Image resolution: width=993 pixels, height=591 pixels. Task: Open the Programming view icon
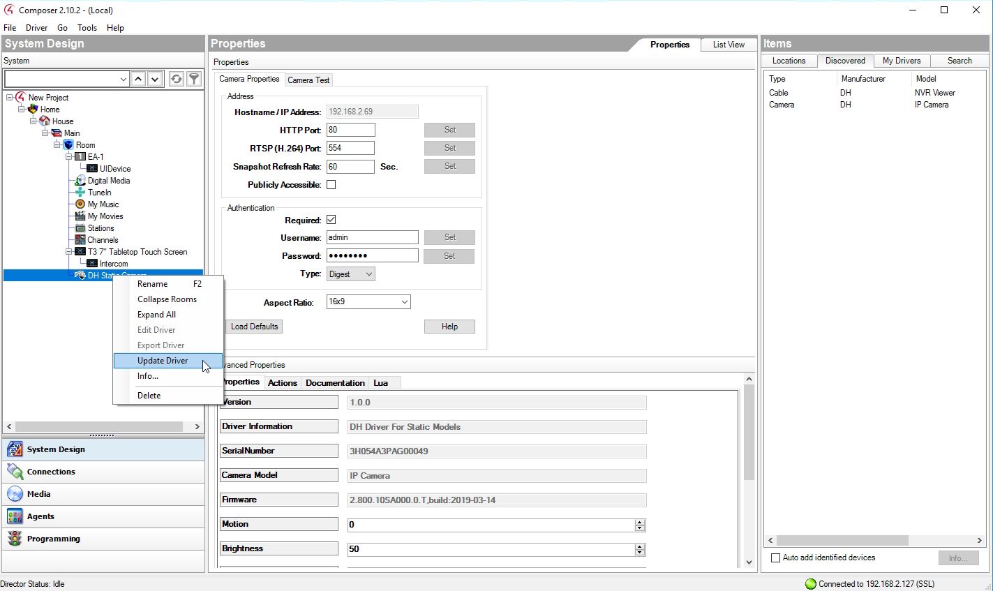pos(15,539)
